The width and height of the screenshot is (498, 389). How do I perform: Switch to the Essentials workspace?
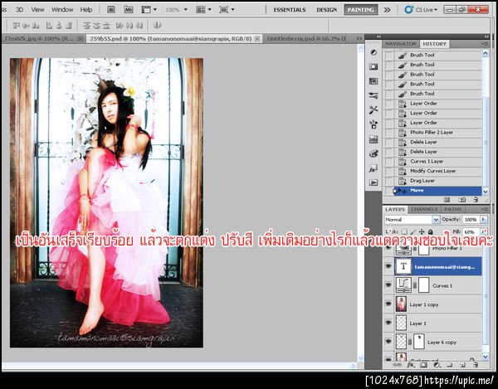[x=290, y=10]
